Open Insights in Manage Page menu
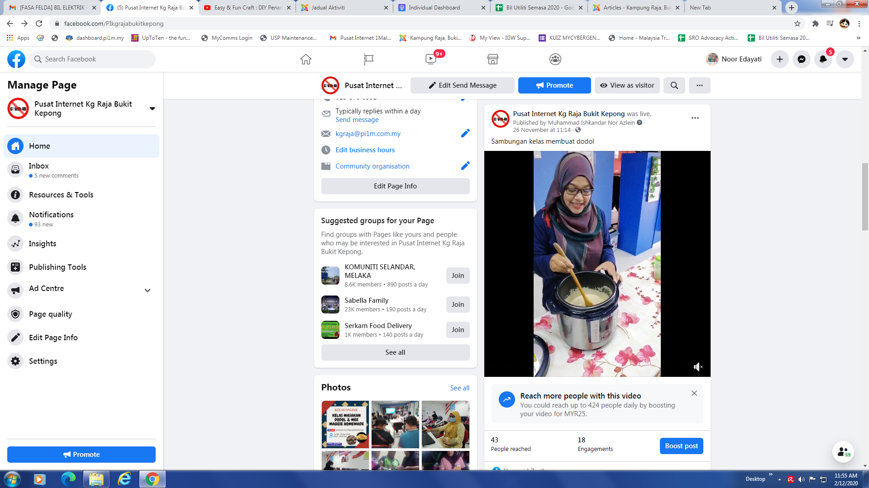 point(43,244)
